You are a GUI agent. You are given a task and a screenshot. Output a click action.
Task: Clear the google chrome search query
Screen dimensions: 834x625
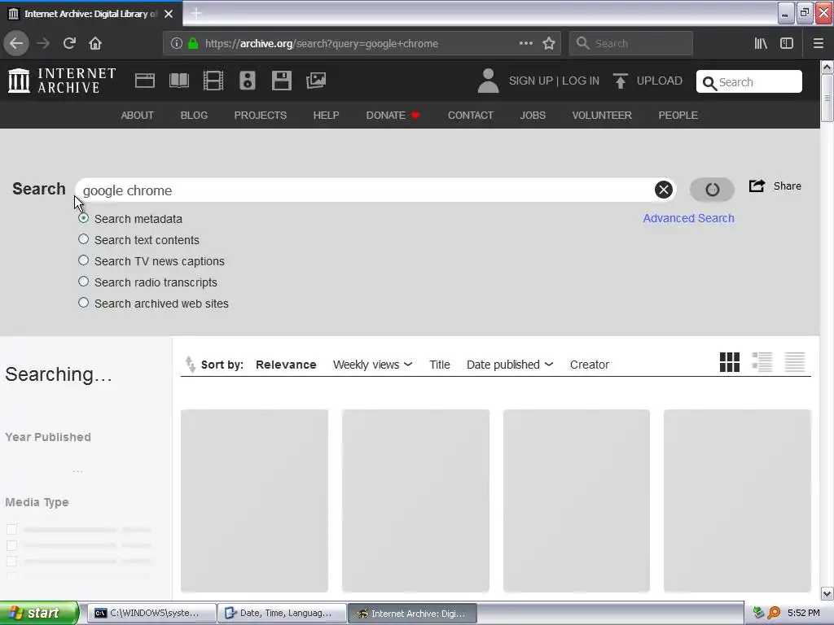(663, 190)
